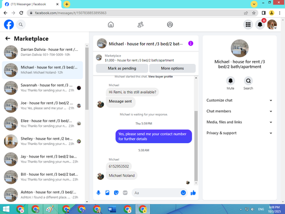This screenshot has width=285, height=214.
Task: Click the taskbar clock and date
Action: [x=274, y=209]
